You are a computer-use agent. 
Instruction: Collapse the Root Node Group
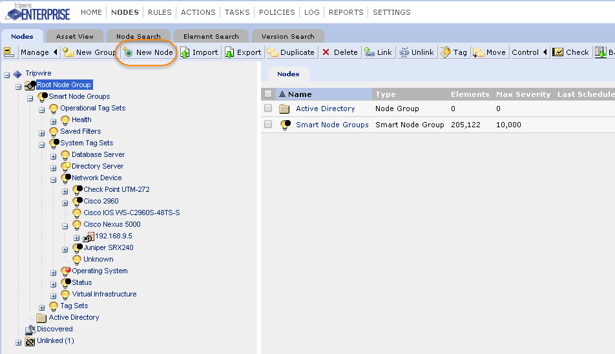point(19,87)
